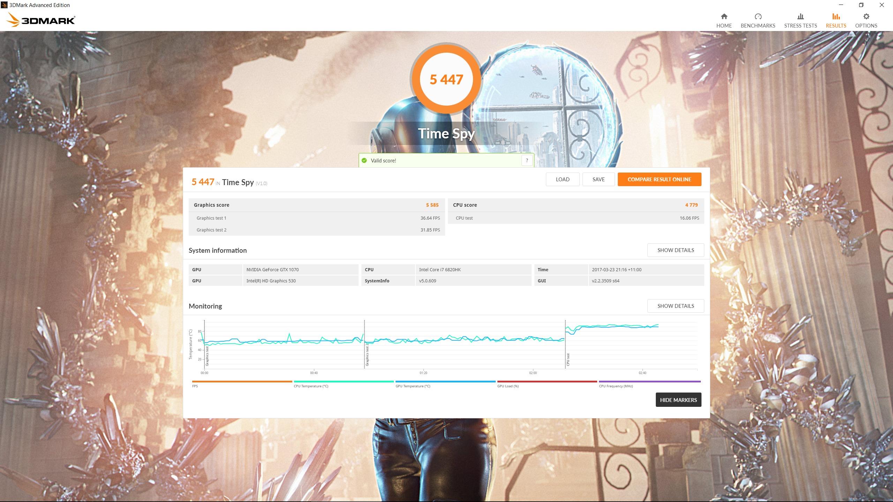The image size is (893, 502).
Task: Switch to the BENCHMARKS tab label
Action: click(758, 26)
